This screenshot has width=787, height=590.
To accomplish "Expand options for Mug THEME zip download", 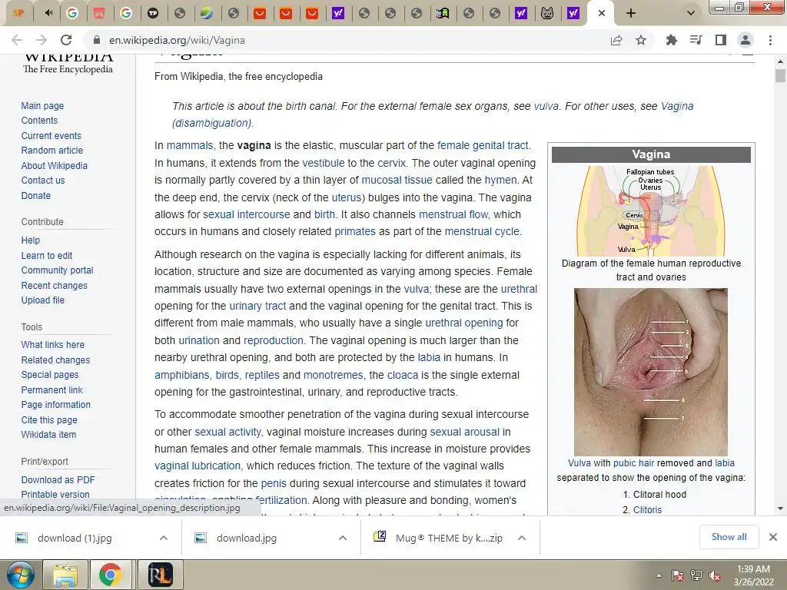I will coord(522,538).
